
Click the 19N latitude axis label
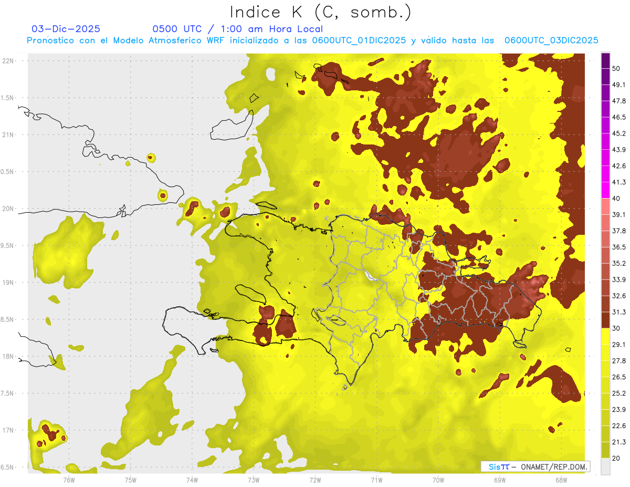pyautogui.click(x=9, y=283)
